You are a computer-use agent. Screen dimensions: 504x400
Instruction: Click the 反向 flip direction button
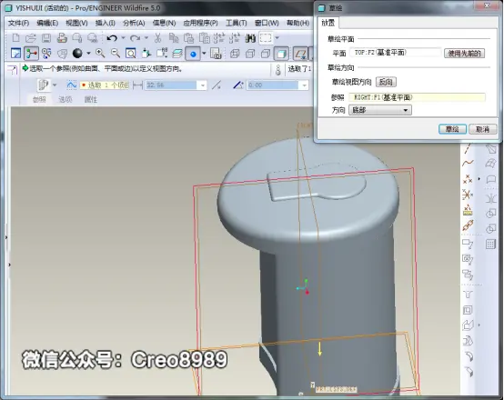click(x=386, y=82)
